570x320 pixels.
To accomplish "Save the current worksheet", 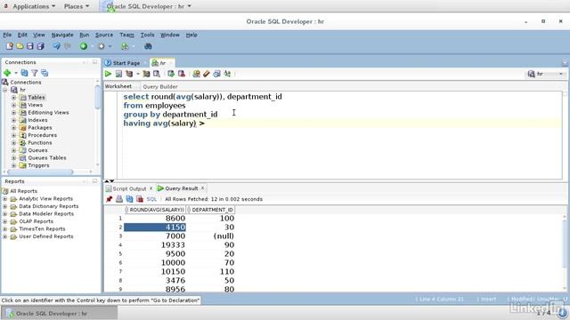I will 29,46.
